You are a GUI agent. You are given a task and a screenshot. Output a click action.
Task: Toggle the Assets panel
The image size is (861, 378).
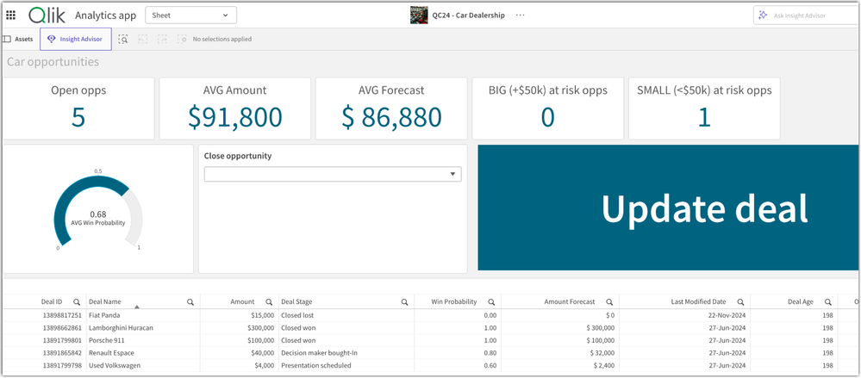click(18, 40)
